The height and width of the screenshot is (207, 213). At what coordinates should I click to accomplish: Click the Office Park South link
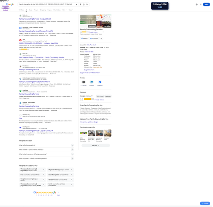(x=91, y=45)
